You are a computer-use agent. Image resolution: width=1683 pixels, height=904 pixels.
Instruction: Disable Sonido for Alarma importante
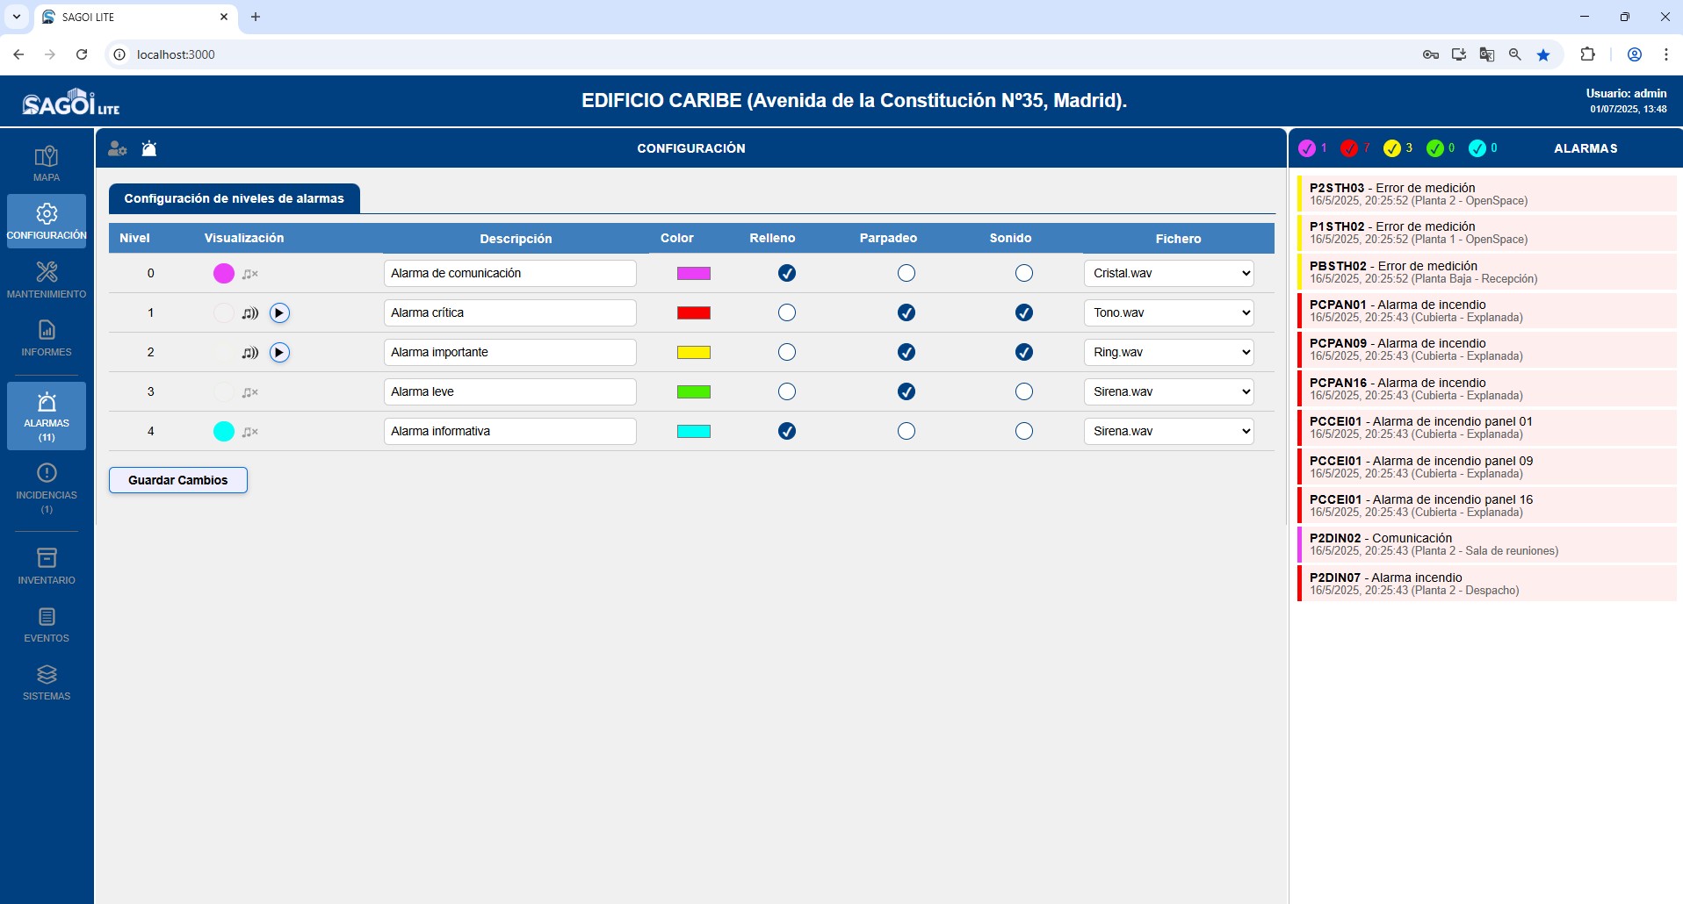[x=1023, y=353]
